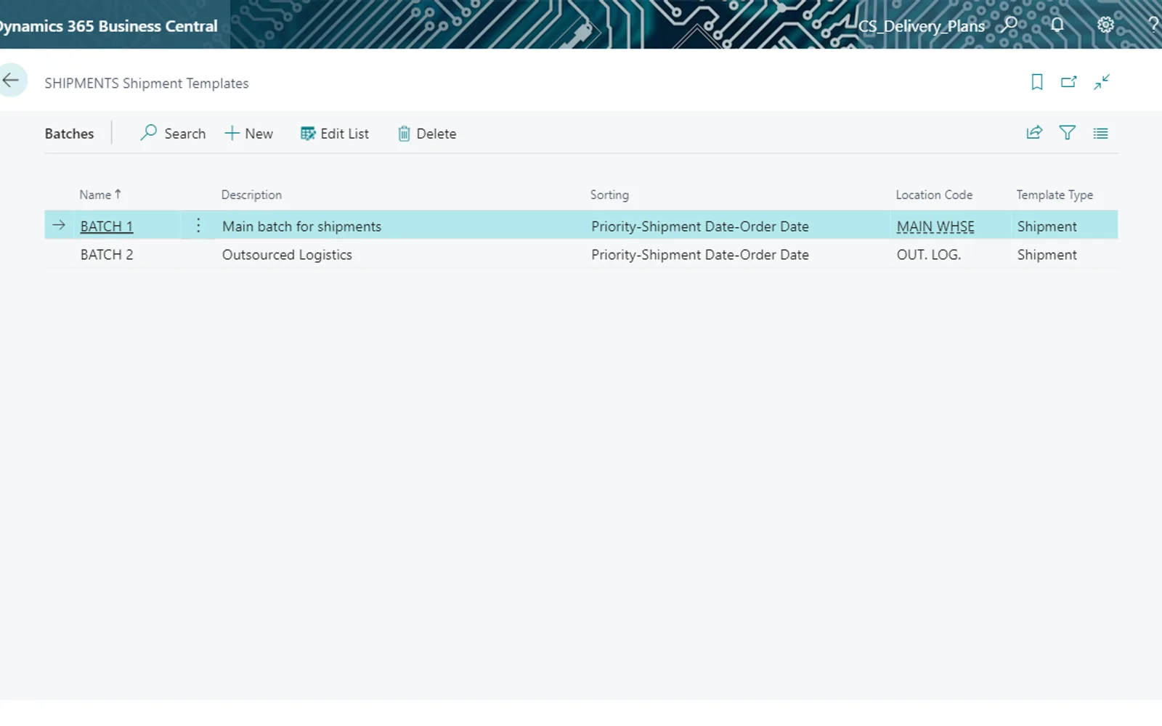This screenshot has width=1162, height=726.
Task: Open the MAIN WHSE location code link
Action: (x=935, y=227)
